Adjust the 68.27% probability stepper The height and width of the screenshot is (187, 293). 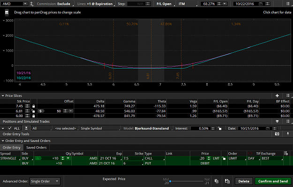[x=219, y=4]
